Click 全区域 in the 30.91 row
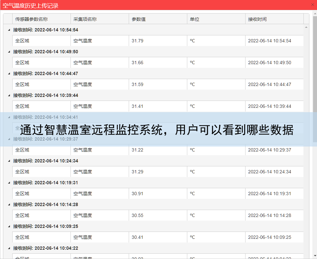 pyautogui.click(x=22, y=194)
